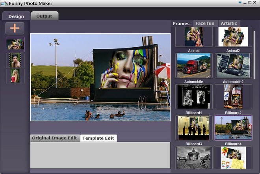Viewport: 260px width, 174px height.
Task: Open the Artistic tab
Action: pos(229,24)
